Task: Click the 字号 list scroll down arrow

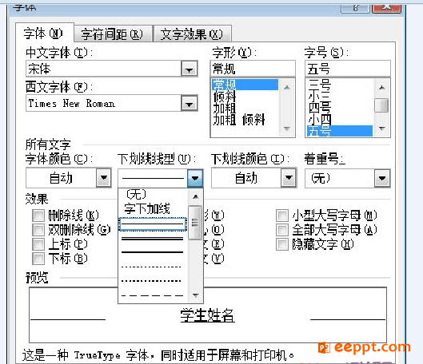Action: [x=382, y=129]
